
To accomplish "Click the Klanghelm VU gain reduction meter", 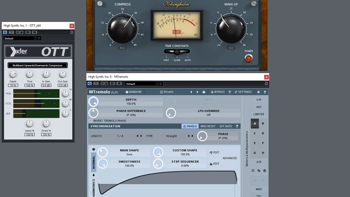I will [x=177, y=25].
